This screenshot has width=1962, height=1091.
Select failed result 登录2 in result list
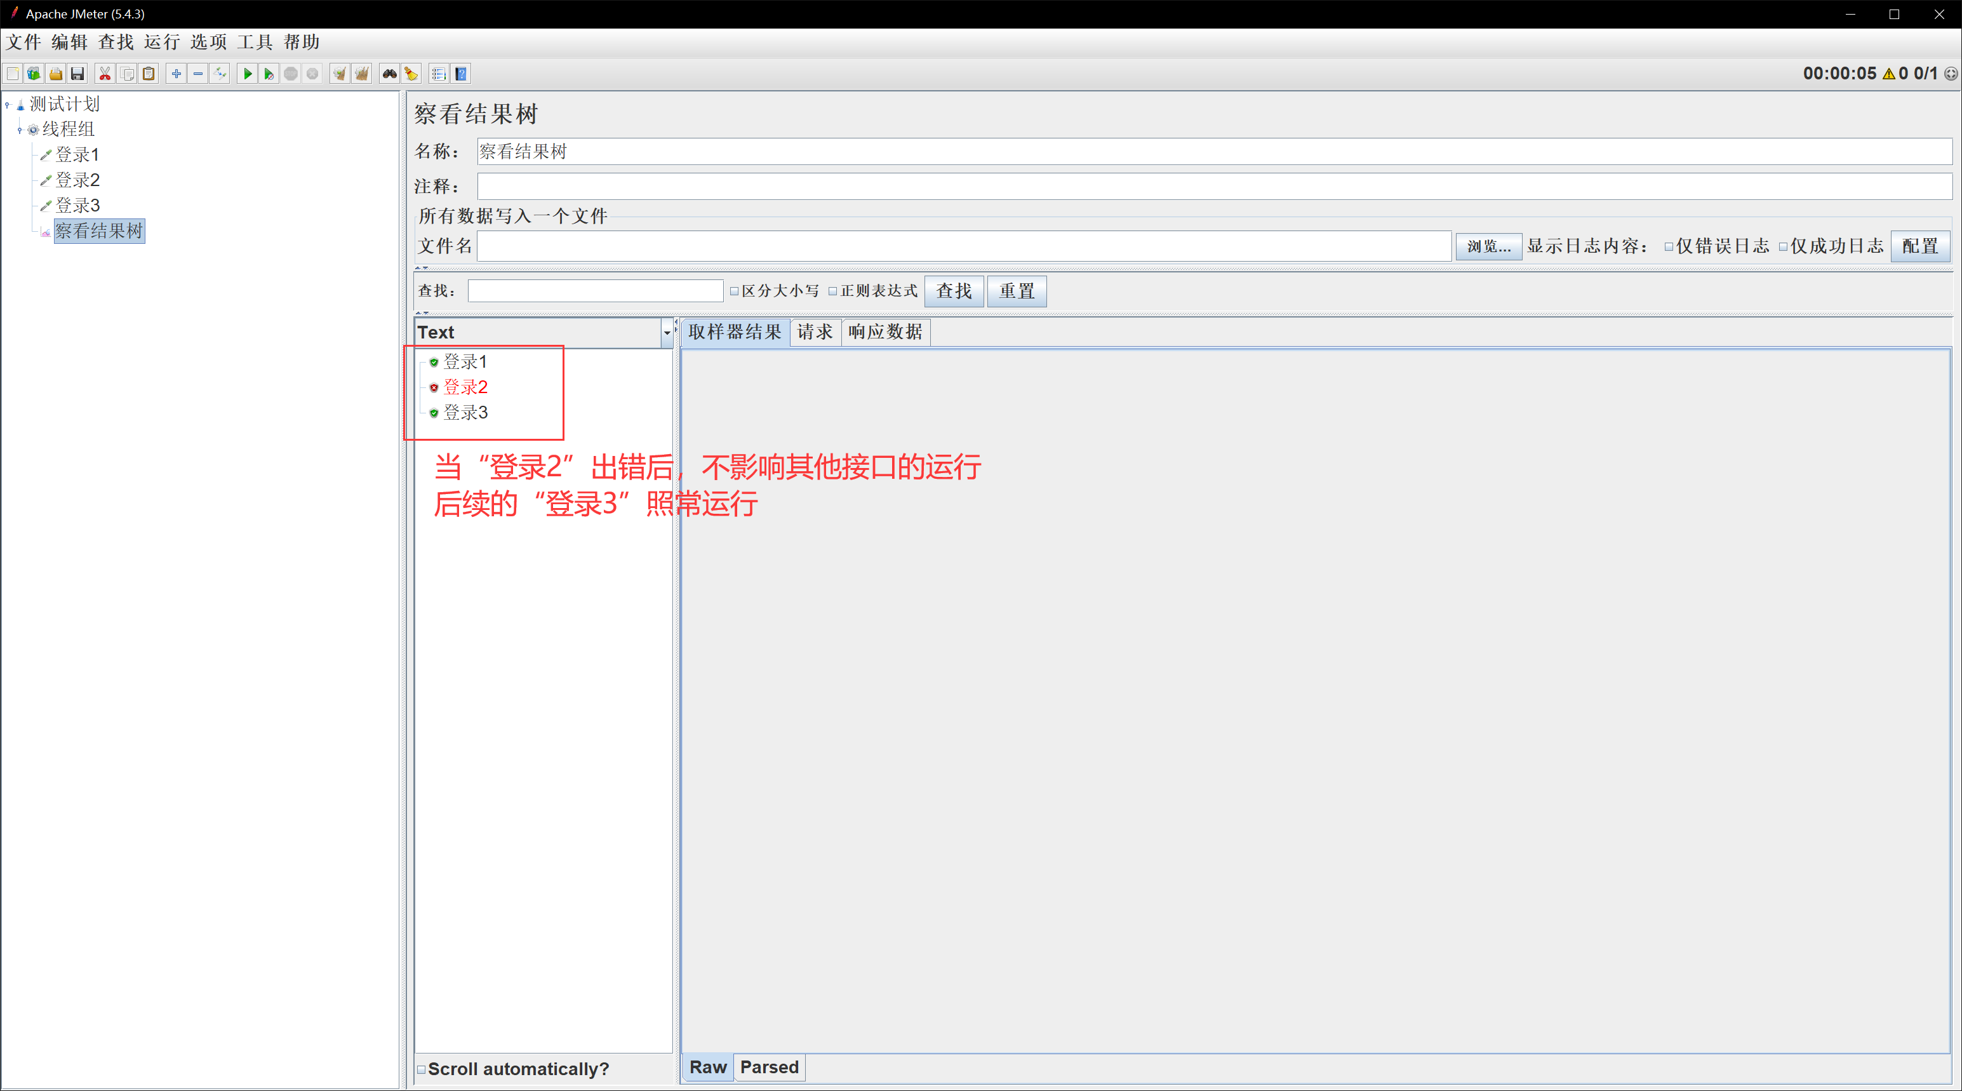click(465, 387)
